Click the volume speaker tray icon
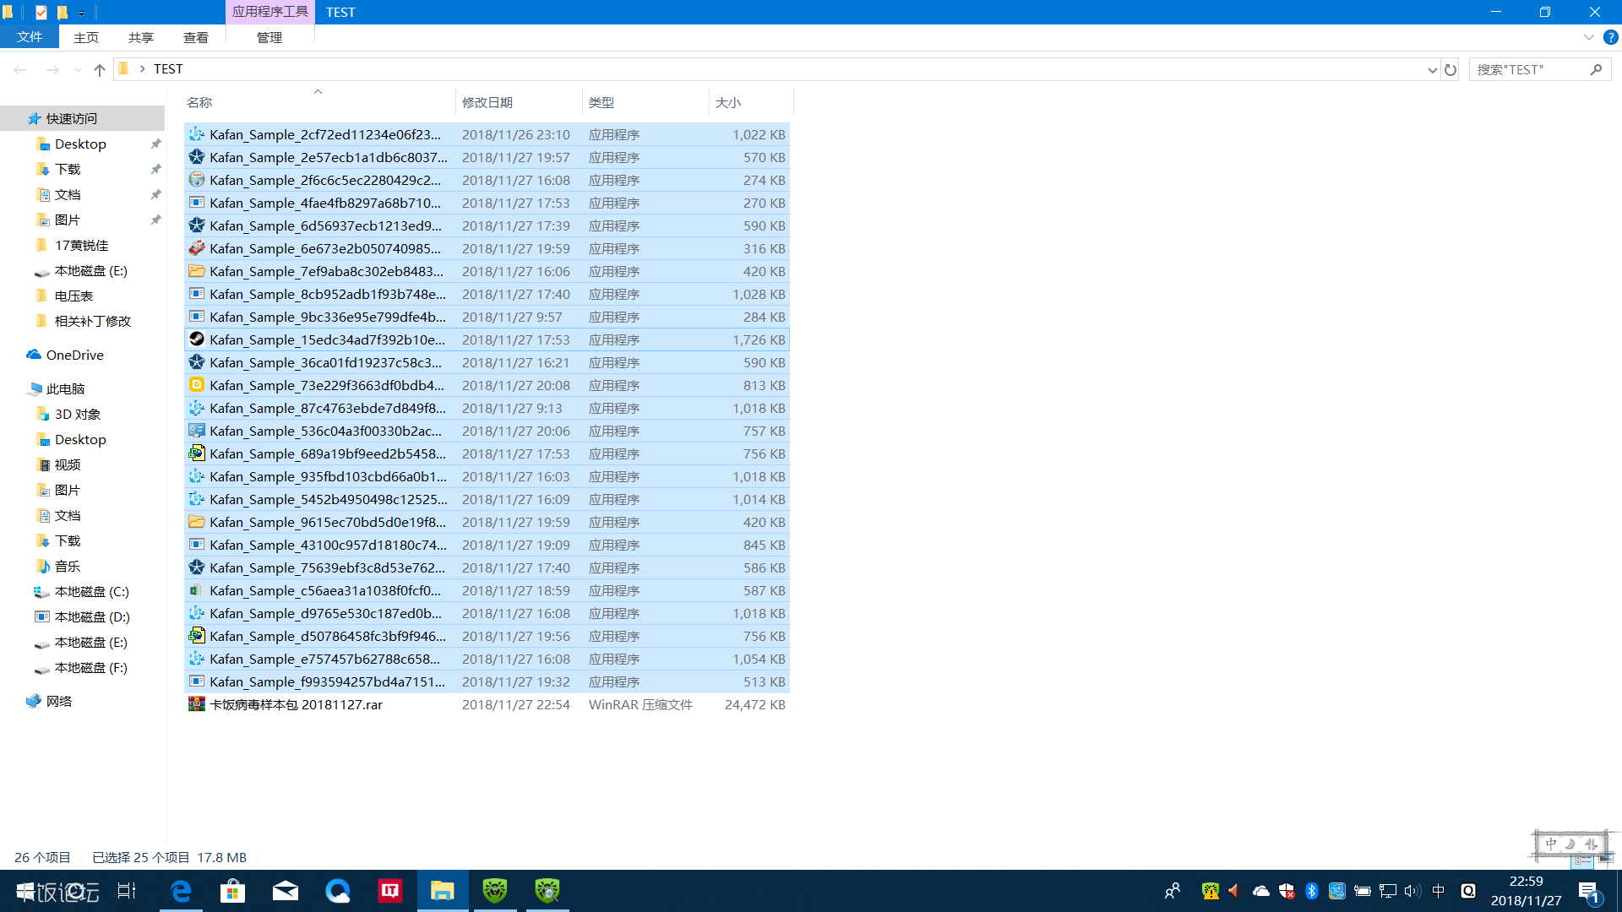Image resolution: width=1622 pixels, height=912 pixels. pos(1412,891)
